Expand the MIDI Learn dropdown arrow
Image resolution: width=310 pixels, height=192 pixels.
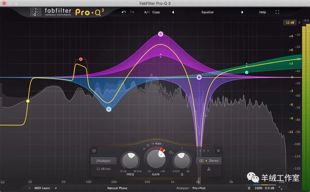[56, 188]
